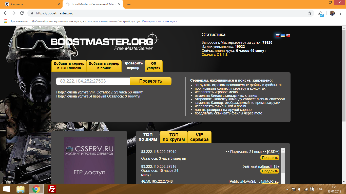Select server address 46.50.165.22:27048
This screenshot has width=346, height=194.
tap(157, 181)
